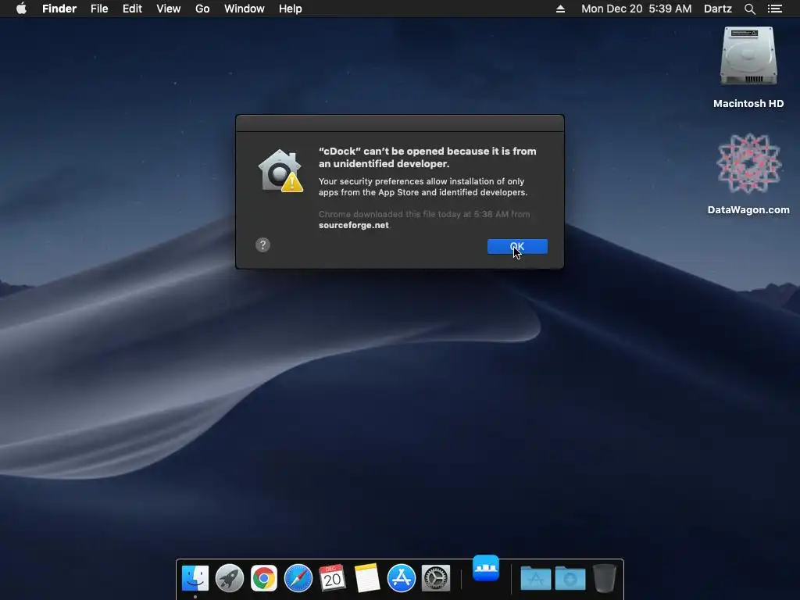Click the dialog's empty title bar
Viewport: 800px width, 600px height.
(400, 123)
